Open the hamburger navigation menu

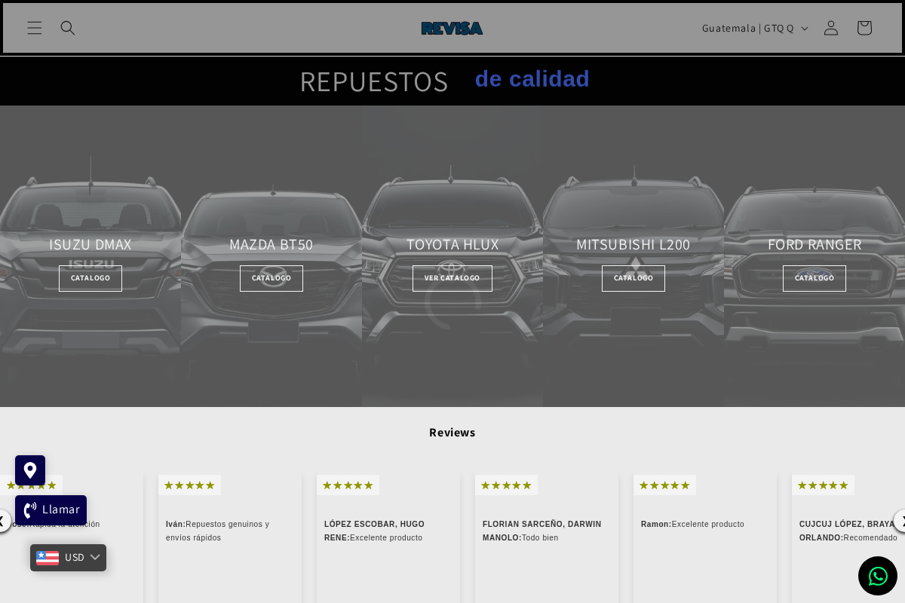click(35, 28)
